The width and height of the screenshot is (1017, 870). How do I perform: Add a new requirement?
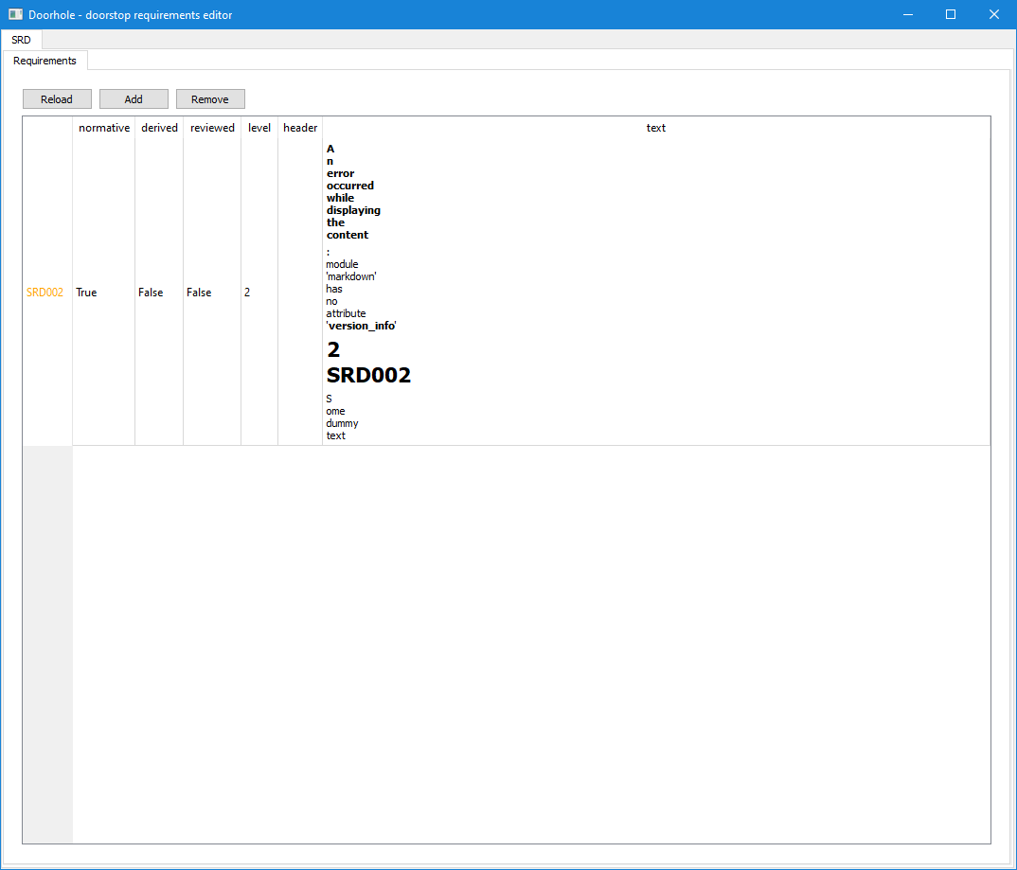133,98
